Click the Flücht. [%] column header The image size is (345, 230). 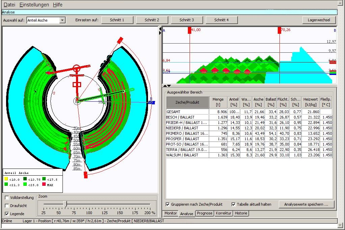coord(283,102)
